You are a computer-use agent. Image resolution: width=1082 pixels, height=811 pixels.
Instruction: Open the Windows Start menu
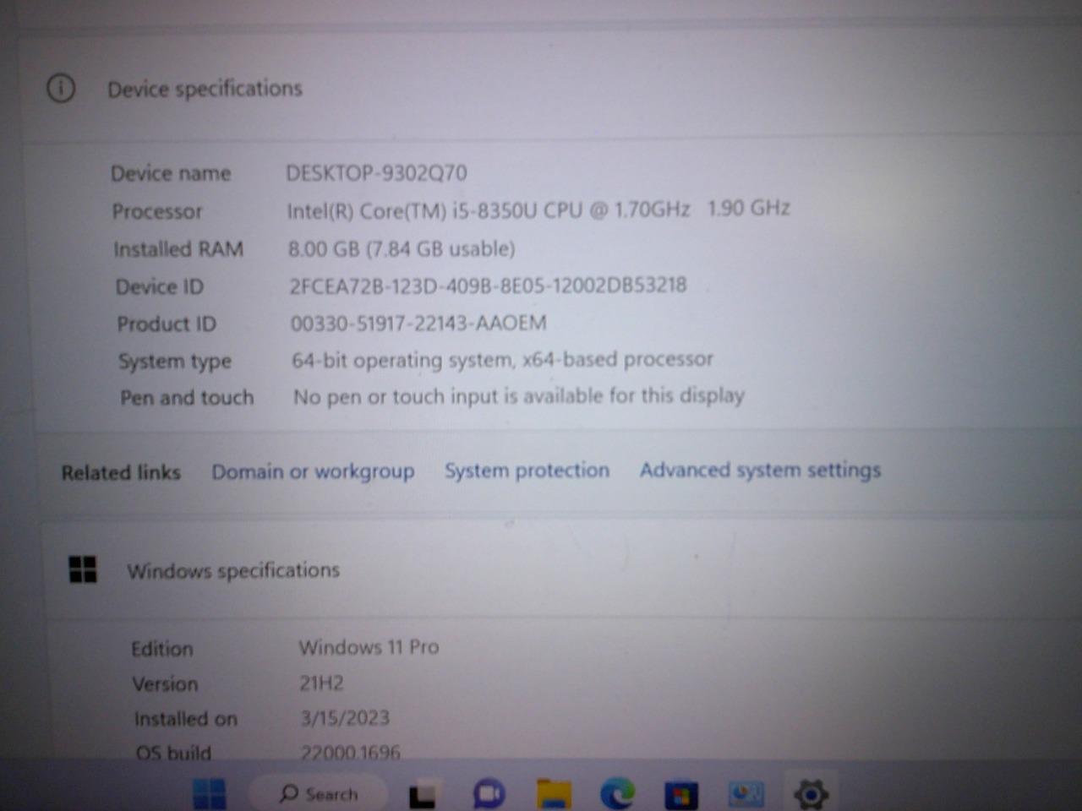point(209,793)
